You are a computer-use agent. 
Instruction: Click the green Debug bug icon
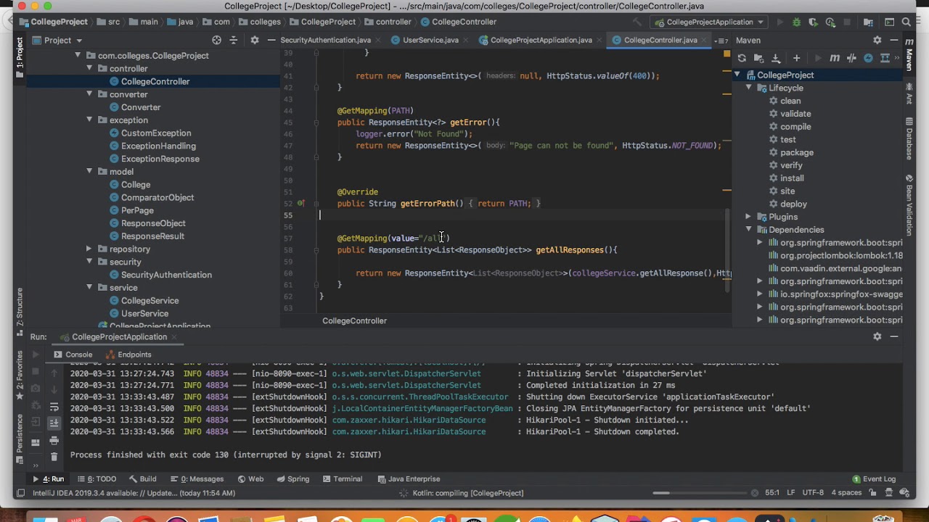[x=796, y=22]
